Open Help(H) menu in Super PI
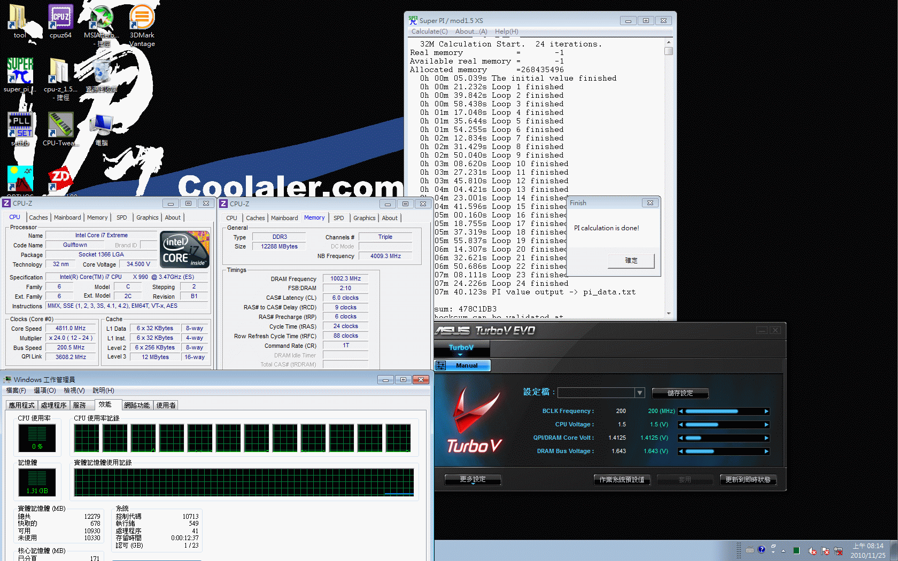Screen dimensions: 898x561 [x=506, y=32]
